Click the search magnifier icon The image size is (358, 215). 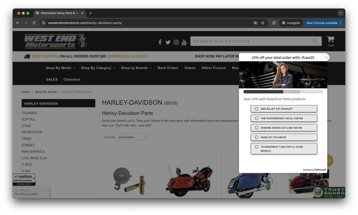coord(315,41)
